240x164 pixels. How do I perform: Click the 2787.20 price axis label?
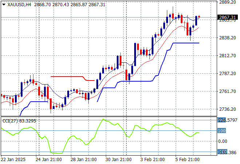click(x=227, y=74)
